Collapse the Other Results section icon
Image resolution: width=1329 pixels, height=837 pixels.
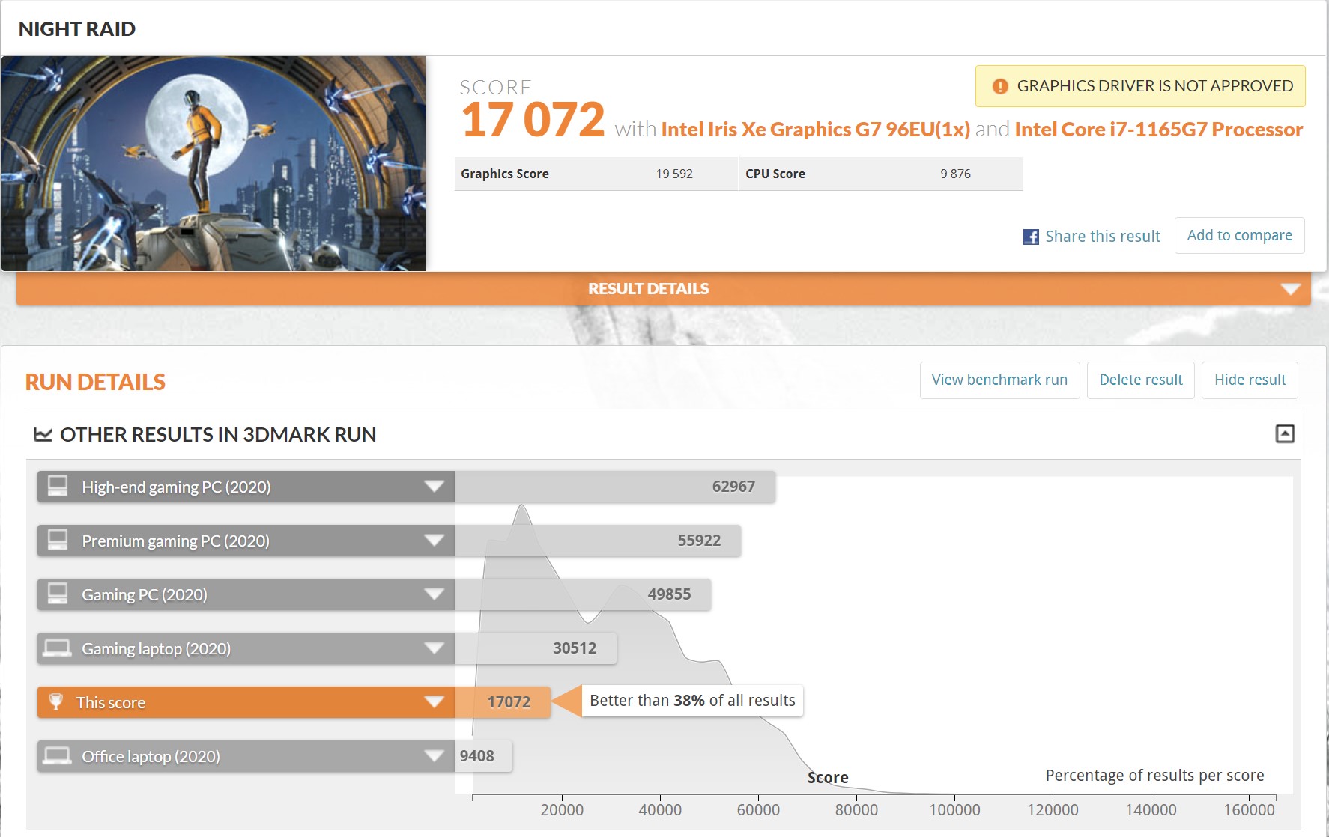pos(1285,433)
